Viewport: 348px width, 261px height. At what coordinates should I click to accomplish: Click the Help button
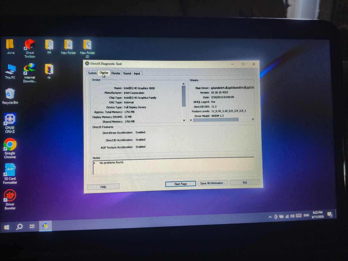coord(103,187)
